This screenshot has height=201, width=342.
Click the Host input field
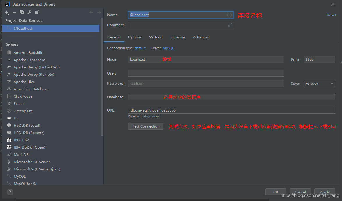pos(206,59)
